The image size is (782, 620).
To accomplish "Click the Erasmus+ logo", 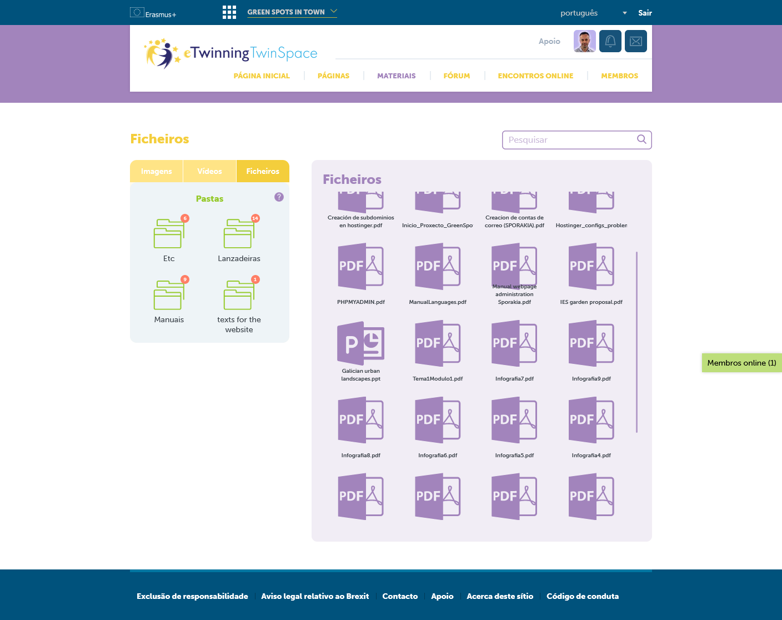I will point(153,13).
